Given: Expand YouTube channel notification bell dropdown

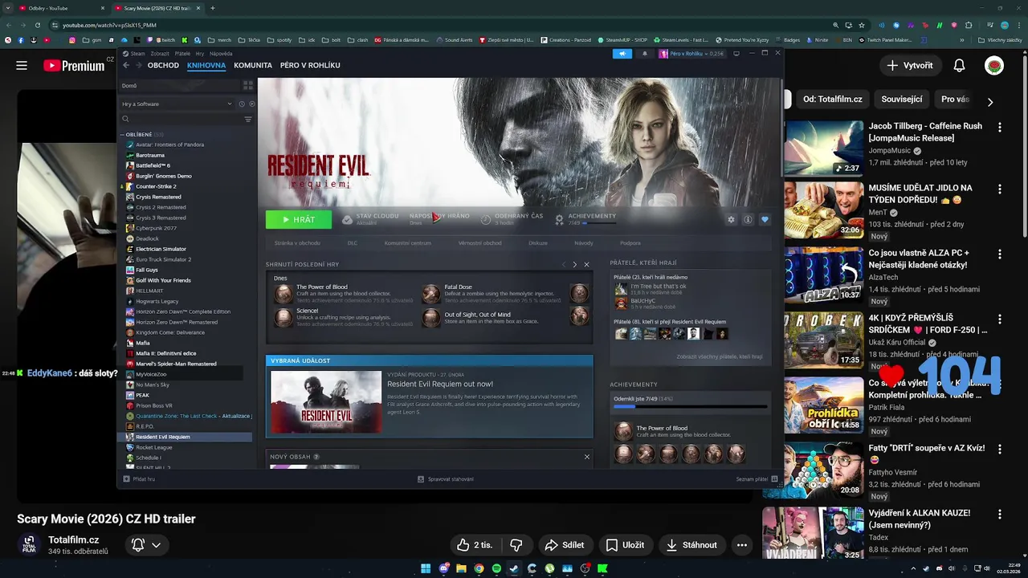Looking at the screenshot, I should tap(146, 545).
